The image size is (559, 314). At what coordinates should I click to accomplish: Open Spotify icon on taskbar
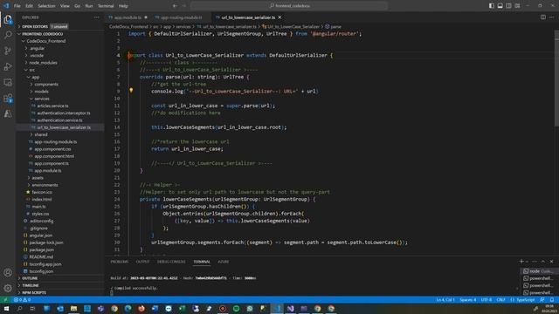tap(237, 308)
